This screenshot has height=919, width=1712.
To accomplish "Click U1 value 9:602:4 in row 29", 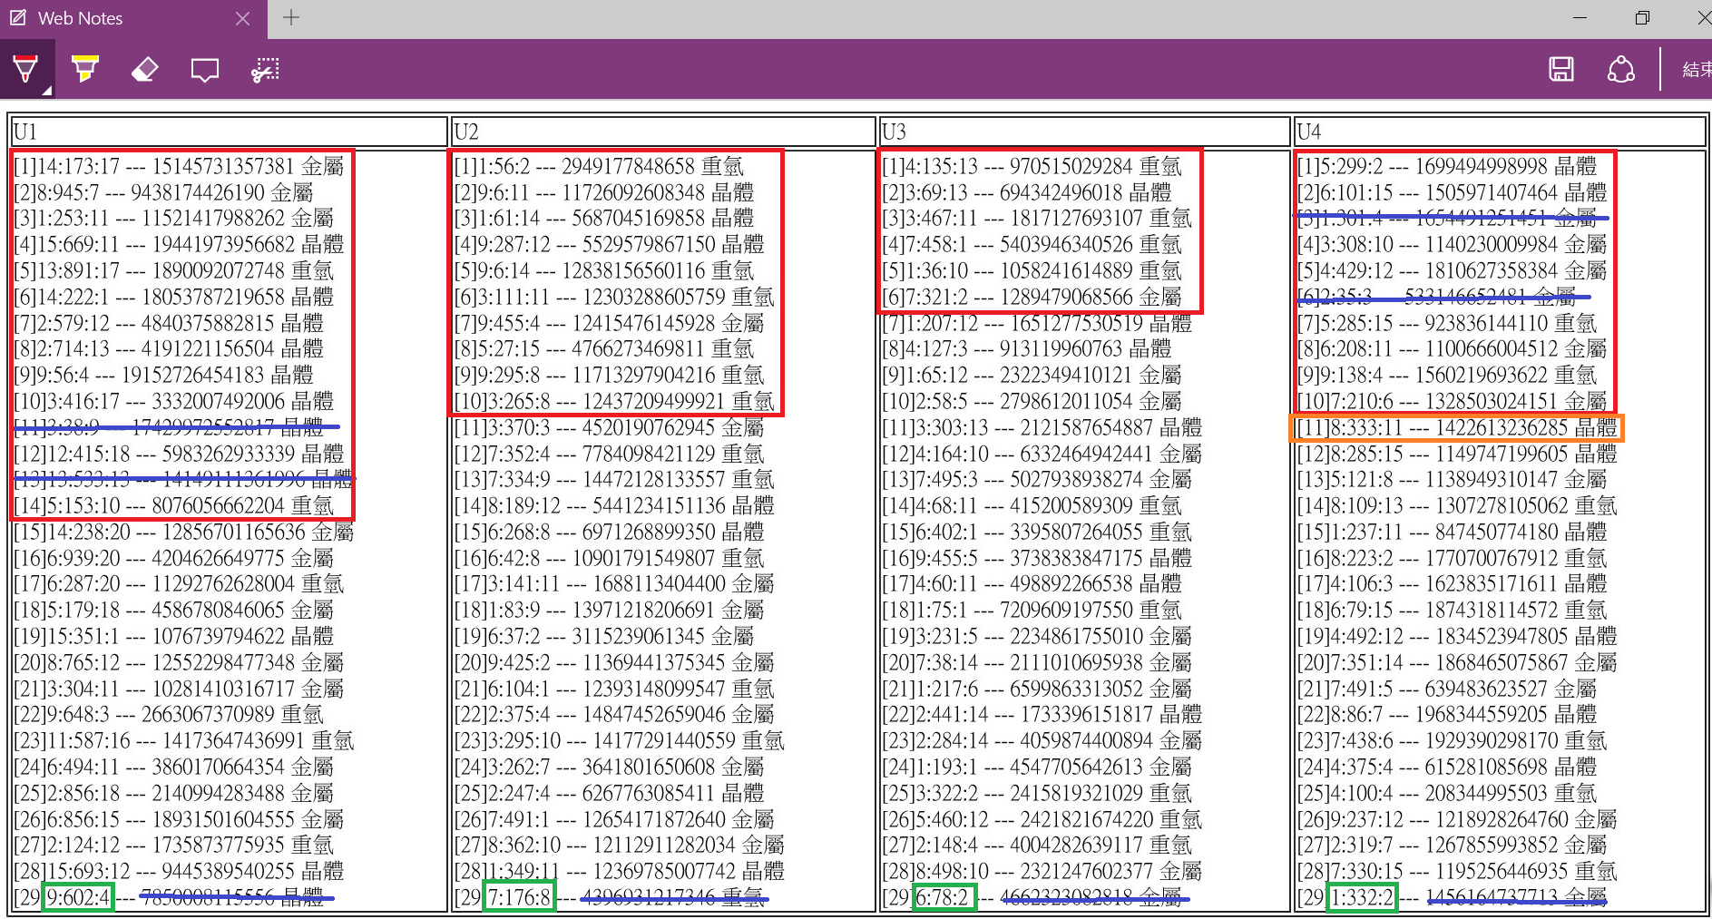I will pos(78,898).
